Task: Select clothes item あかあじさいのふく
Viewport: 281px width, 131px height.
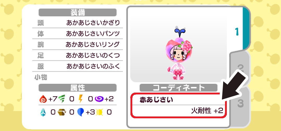Action: point(78,67)
